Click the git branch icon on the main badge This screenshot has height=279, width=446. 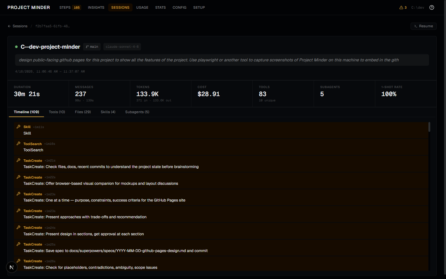[x=88, y=46]
